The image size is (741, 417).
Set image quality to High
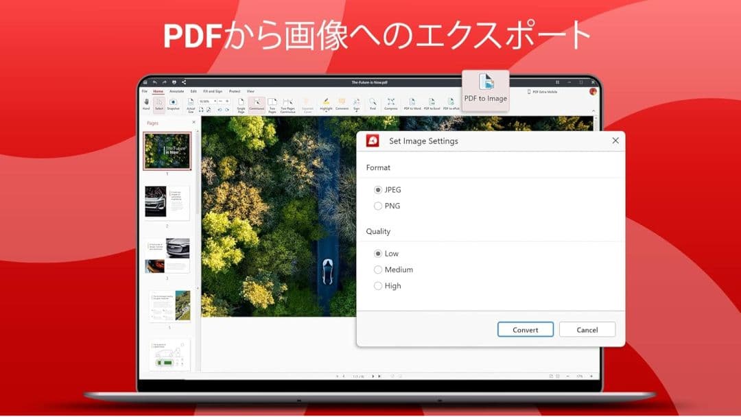point(378,286)
